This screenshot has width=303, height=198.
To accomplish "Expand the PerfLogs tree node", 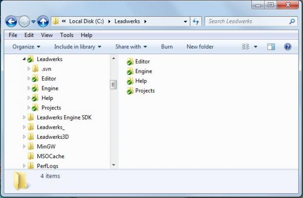I will pyautogui.click(x=24, y=166).
